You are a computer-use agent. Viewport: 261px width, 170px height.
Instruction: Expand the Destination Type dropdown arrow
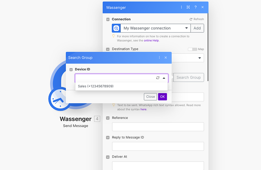click(x=200, y=58)
